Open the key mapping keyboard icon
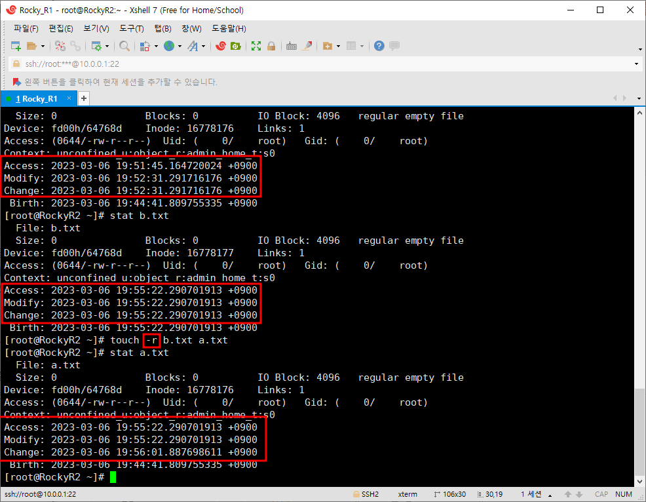This screenshot has height=502, width=646. 292,46
